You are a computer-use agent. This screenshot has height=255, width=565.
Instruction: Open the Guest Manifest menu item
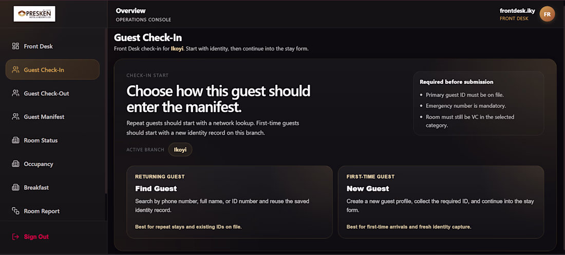coord(44,117)
